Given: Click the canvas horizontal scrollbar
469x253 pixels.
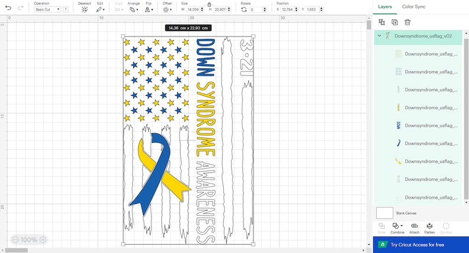Looking at the screenshot, I should (17, 250).
